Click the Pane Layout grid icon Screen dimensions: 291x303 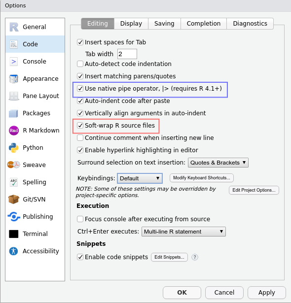(x=14, y=96)
